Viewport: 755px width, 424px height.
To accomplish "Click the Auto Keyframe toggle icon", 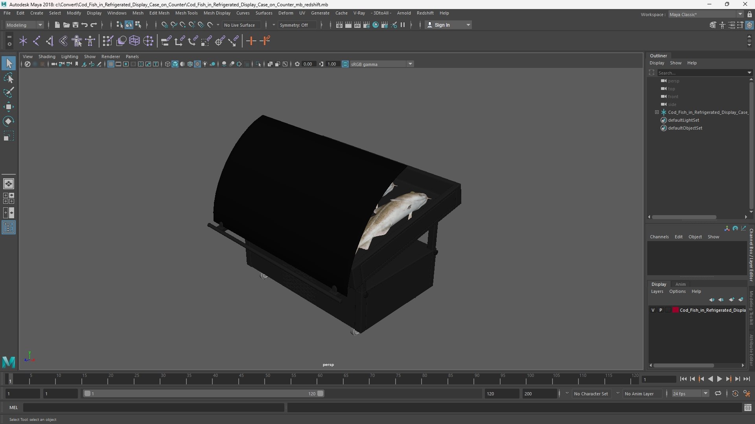I will tap(735, 393).
